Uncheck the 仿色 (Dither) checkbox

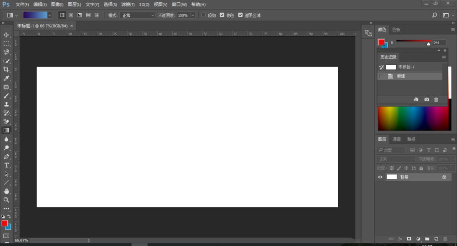[x=222, y=15]
